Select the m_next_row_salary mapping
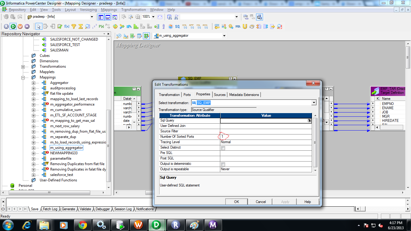Screen dimensions: 411x231 [x=65, y=126]
